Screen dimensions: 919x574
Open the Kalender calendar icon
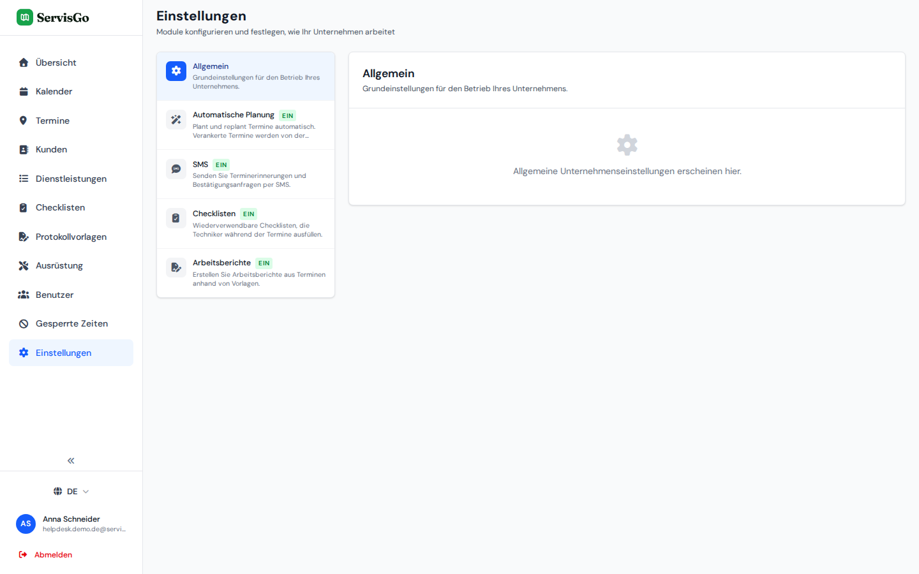(24, 91)
